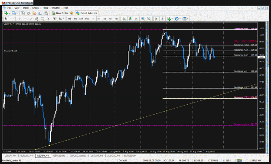Open the File menu
The width and height of the screenshot is (271, 164).
[9, 8]
